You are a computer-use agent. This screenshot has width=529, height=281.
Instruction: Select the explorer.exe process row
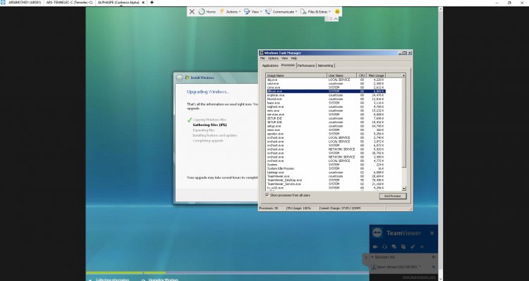tap(326, 95)
